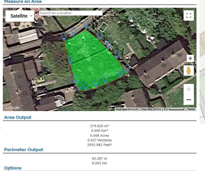Click the building labelled 187 on map

pos(164,66)
